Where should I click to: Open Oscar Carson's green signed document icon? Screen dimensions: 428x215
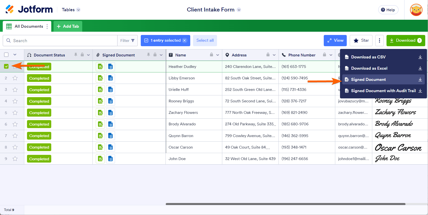click(100, 147)
